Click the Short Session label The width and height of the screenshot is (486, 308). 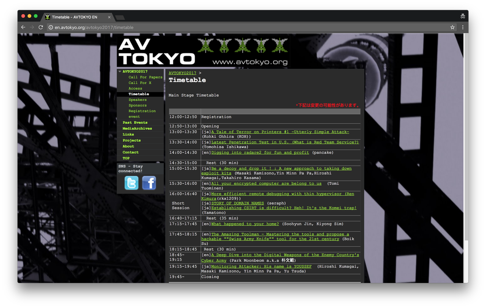180,206
